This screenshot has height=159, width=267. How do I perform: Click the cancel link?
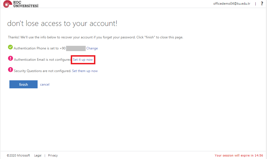45,84
